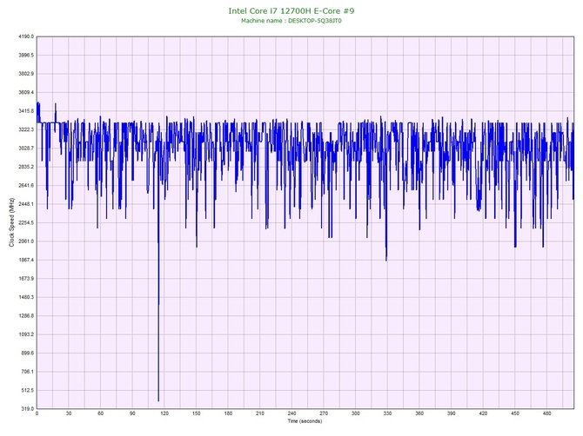Click the clock speed dip bottom near 330 seconds

(x=386, y=260)
